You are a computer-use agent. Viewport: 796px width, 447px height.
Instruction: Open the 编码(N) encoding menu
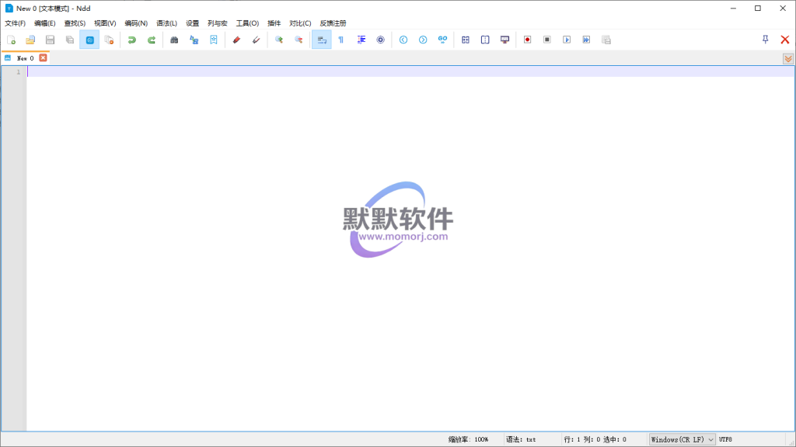[x=136, y=23]
